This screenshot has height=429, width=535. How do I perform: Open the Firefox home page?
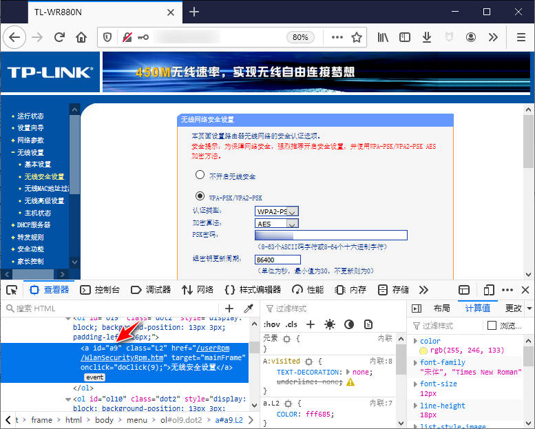click(x=81, y=37)
